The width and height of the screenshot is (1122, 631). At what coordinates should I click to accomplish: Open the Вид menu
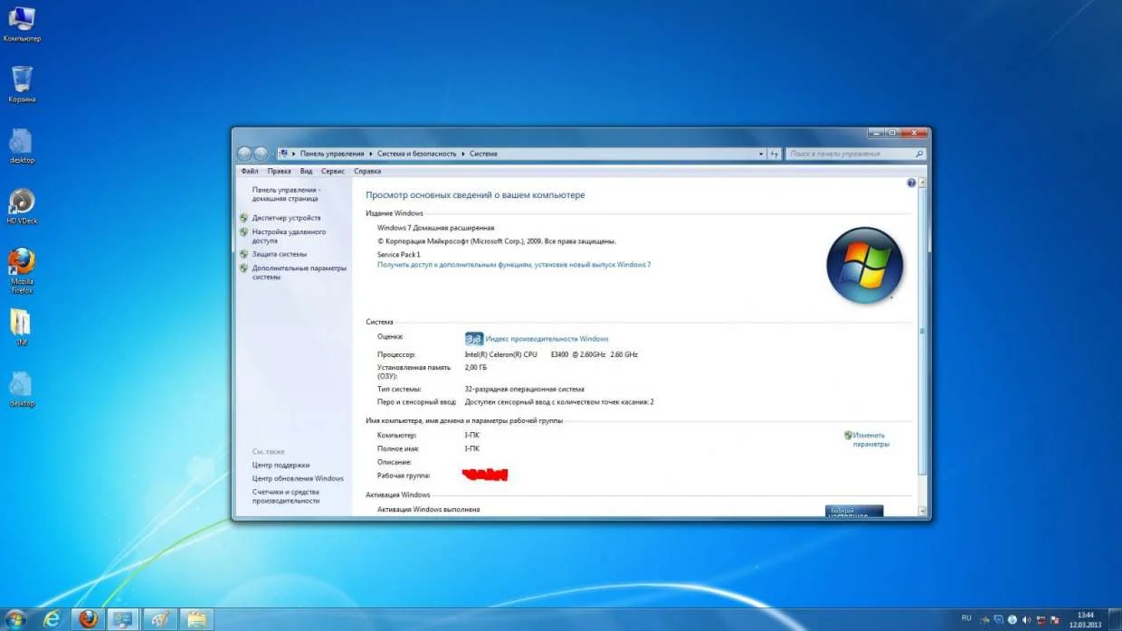(306, 171)
